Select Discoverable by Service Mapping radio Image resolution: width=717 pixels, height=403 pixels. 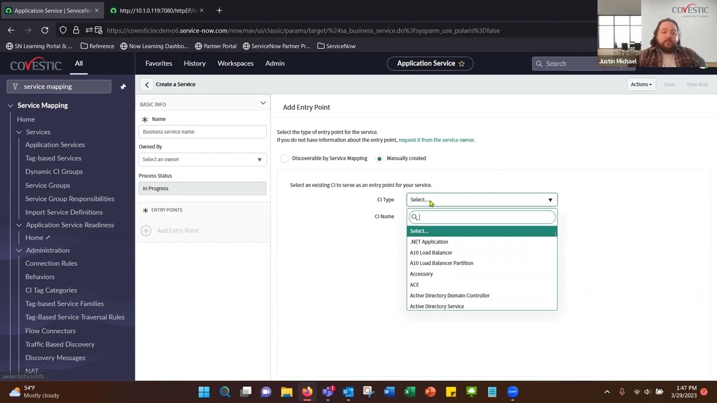[285, 158]
